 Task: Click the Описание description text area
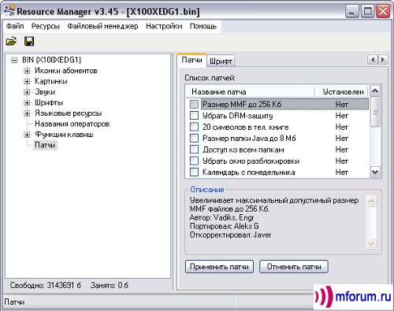[277, 223]
